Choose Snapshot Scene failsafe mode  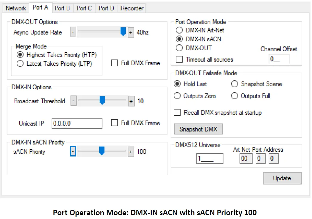click(235, 84)
